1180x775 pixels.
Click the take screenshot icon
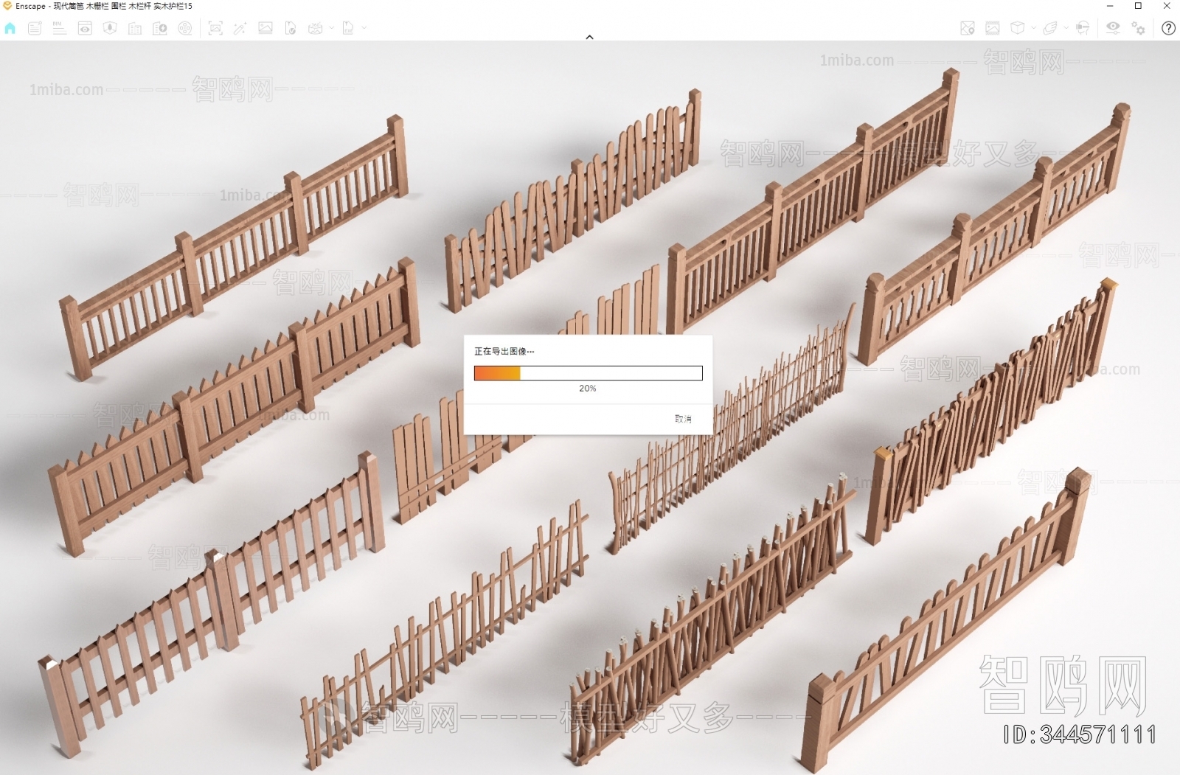(x=215, y=29)
